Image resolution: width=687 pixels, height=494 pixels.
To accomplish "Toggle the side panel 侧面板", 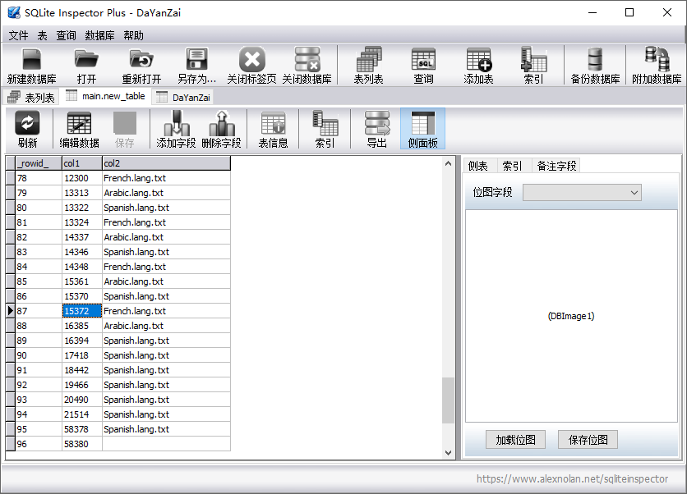I will pyautogui.click(x=422, y=129).
